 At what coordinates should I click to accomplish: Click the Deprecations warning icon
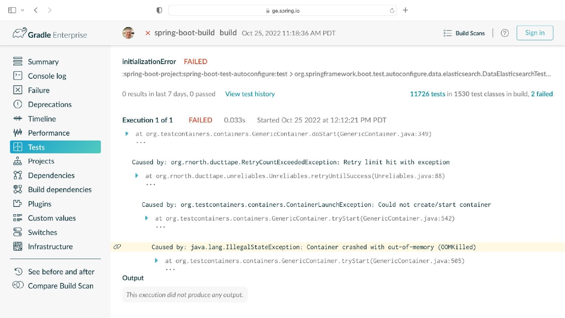click(18, 104)
